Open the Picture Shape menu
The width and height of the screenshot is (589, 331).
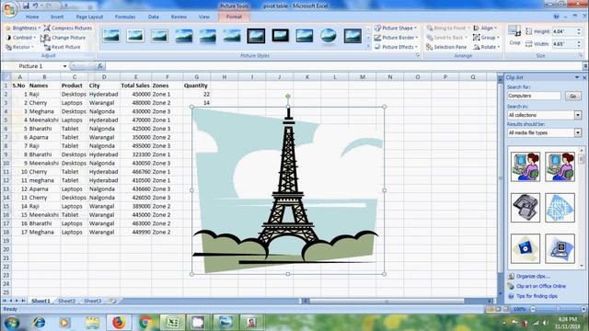pyautogui.click(x=396, y=29)
